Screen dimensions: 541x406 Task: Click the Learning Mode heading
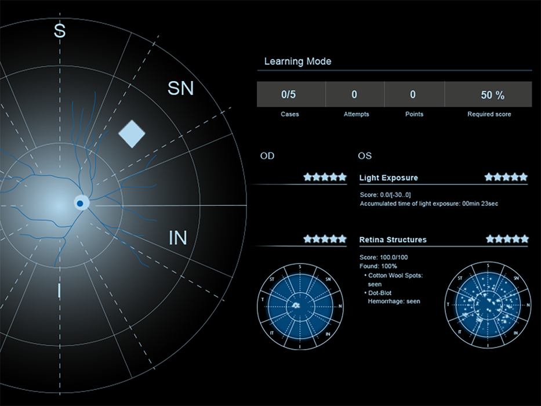click(297, 61)
